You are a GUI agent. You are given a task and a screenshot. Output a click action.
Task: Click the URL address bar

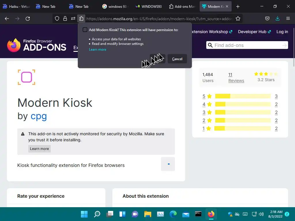(159, 19)
